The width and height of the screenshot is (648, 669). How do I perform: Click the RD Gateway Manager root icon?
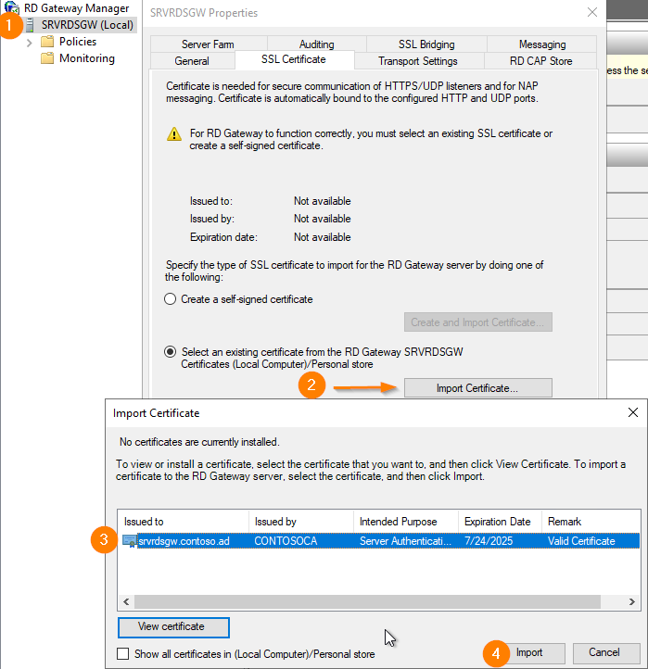click(x=12, y=7)
